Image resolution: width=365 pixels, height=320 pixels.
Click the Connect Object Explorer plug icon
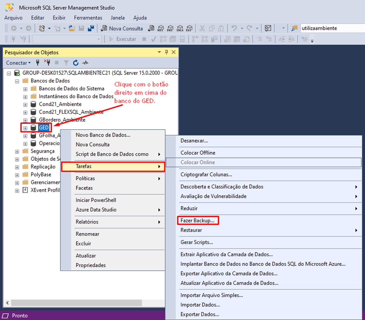38,63
